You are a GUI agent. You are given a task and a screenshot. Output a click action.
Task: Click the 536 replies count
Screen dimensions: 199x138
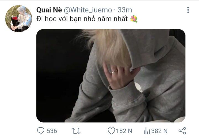(52, 131)
